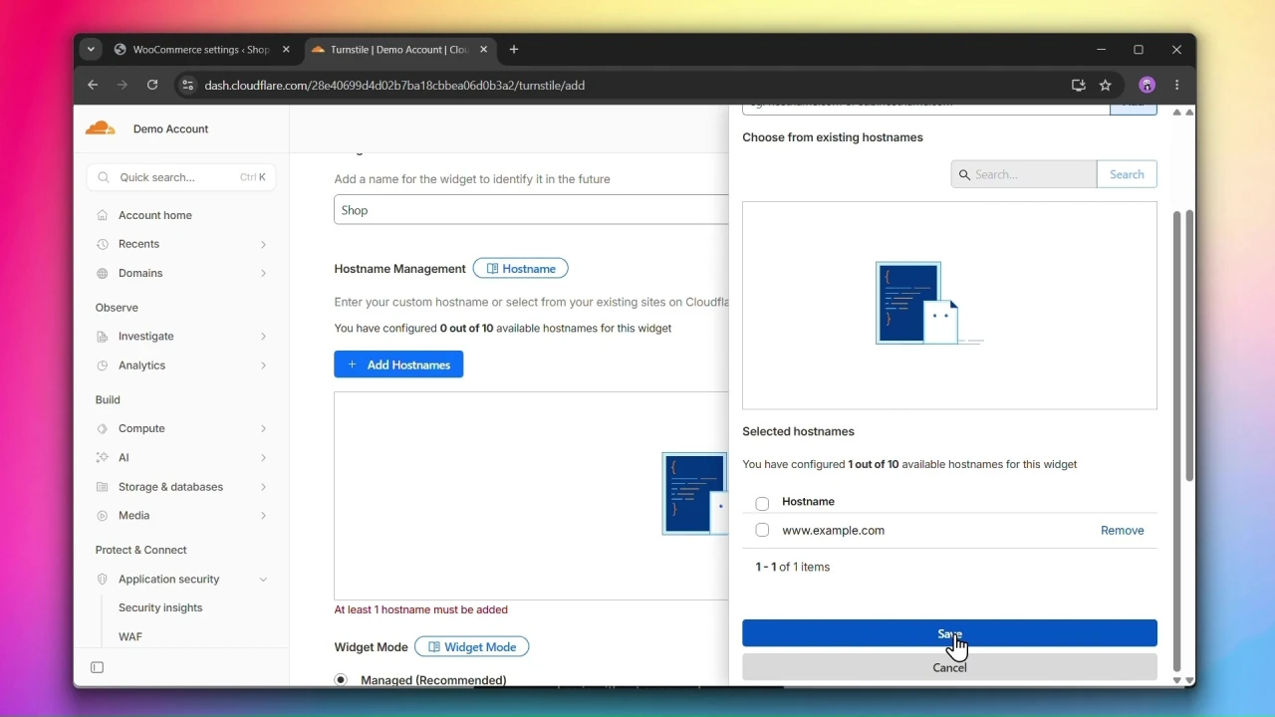Viewport: 1275px width, 717px height.
Task: Close the Turnstile Cloudflare tab
Action: (x=484, y=50)
